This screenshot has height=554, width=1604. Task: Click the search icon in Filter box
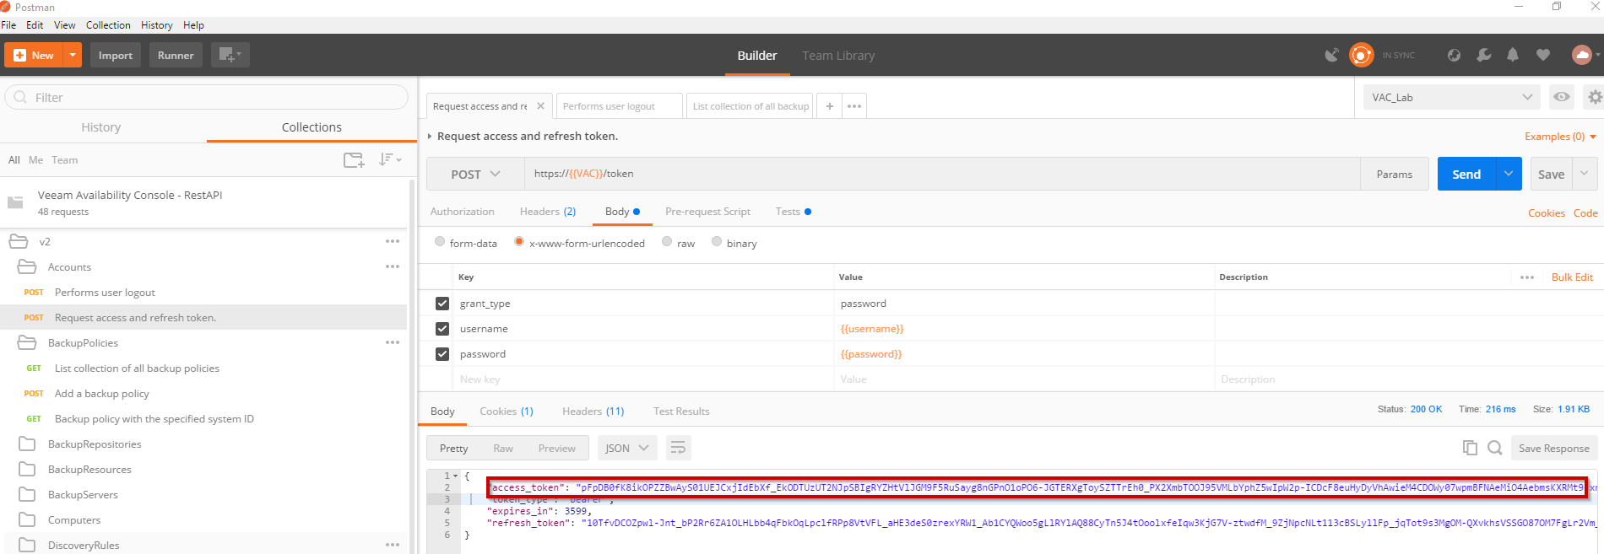click(20, 97)
